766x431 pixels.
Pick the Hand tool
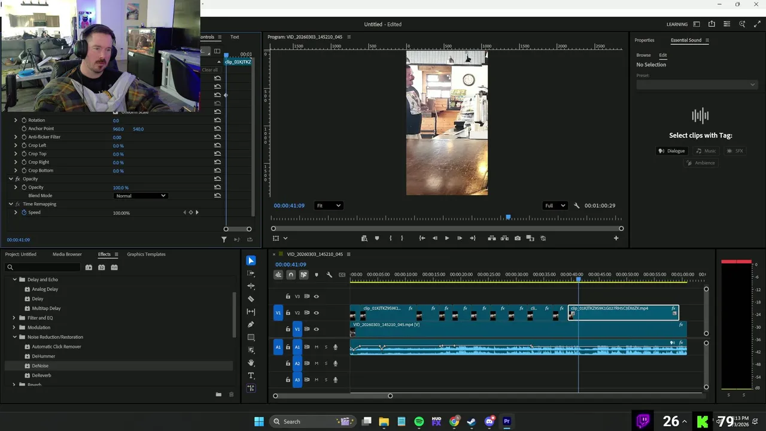251,363
